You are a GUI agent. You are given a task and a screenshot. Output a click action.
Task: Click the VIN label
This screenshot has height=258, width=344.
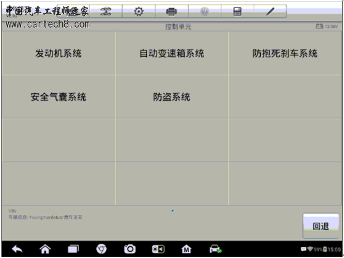[13, 211]
